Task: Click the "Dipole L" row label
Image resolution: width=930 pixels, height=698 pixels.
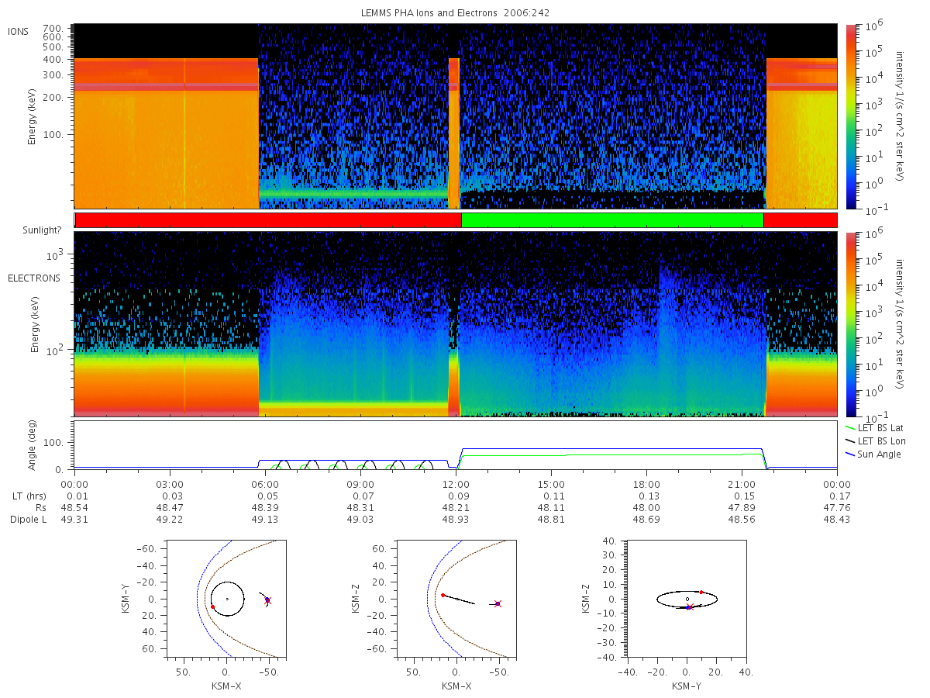Action: (28, 519)
